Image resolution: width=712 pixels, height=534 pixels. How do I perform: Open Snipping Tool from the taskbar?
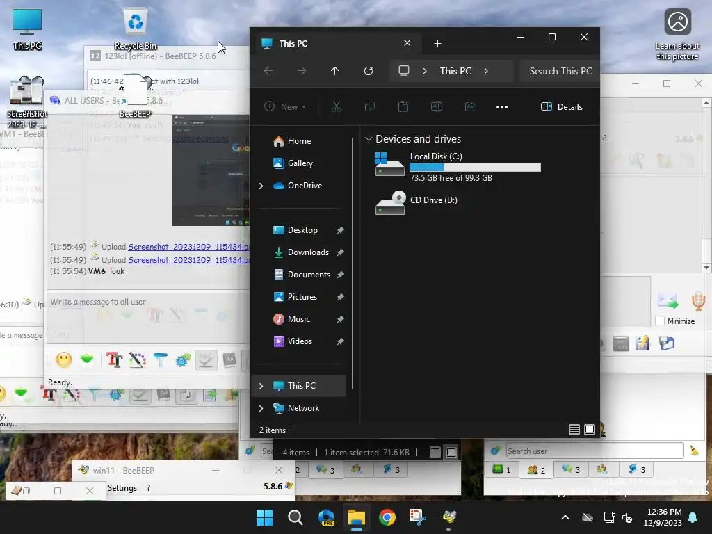[x=417, y=517]
